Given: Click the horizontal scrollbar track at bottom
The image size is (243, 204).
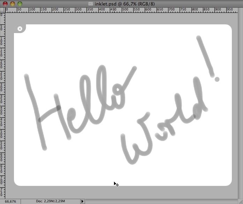Looking at the screenshot, I should point(160,201).
